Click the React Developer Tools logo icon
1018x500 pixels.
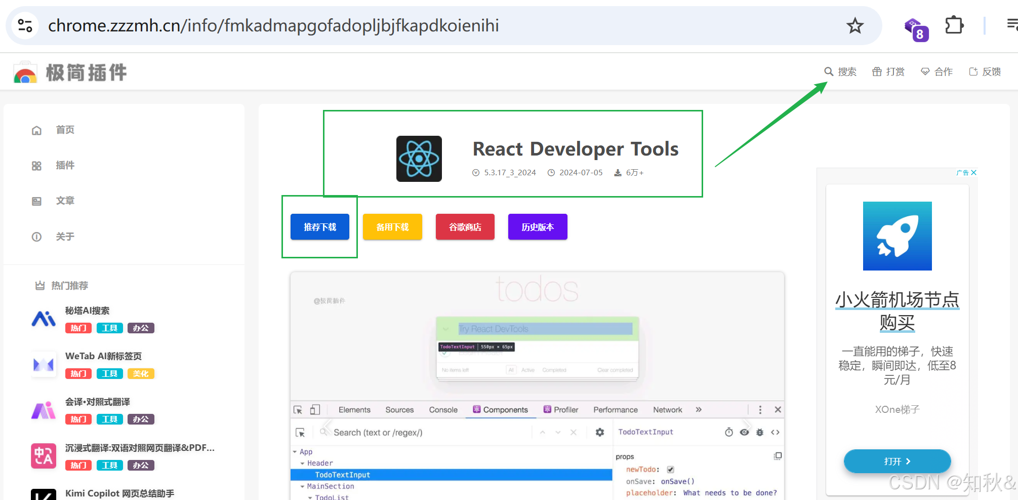pos(419,159)
